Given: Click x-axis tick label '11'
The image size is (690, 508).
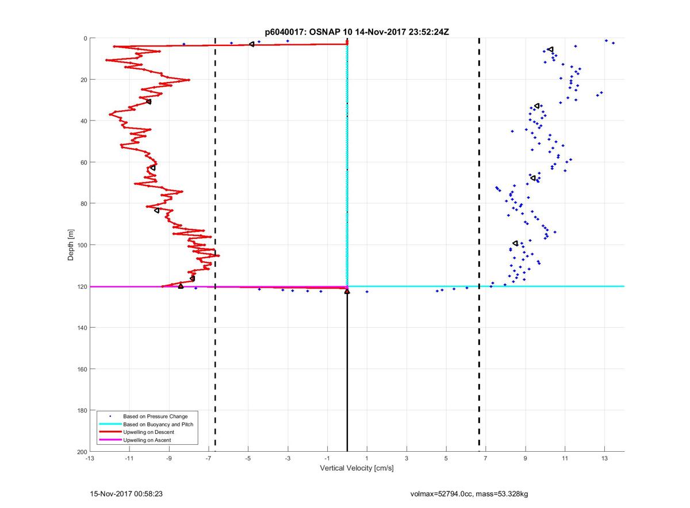Looking at the screenshot, I should pyautogui.click(x=565, y=459).
